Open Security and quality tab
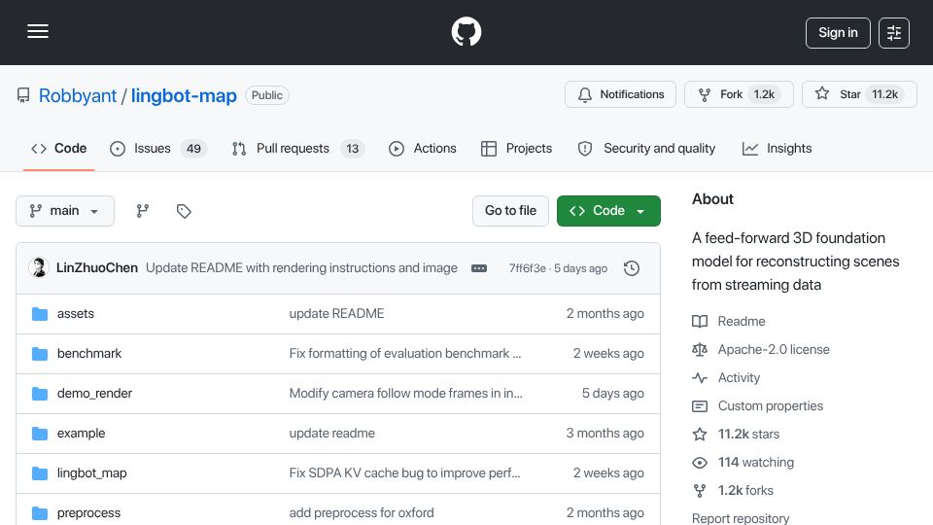Viewport: 933px width, 525px height. (647, 148)
